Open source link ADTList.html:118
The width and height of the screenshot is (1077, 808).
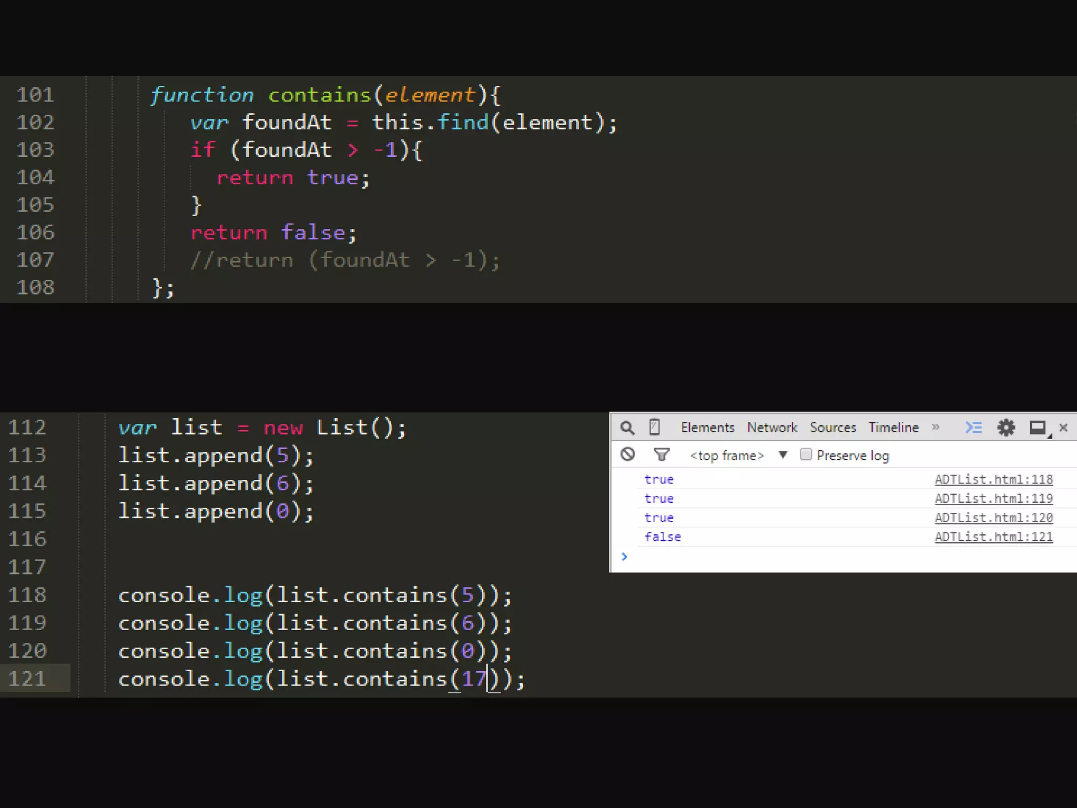[x=993, y=480]
